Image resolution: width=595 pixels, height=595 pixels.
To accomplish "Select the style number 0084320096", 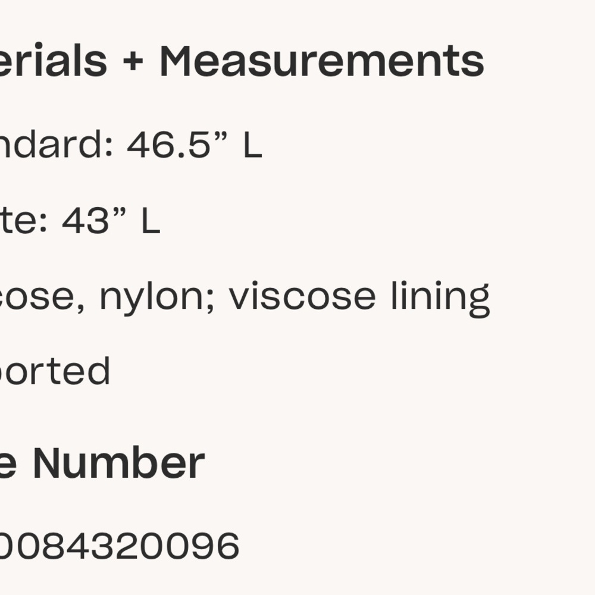I will 120,546.
